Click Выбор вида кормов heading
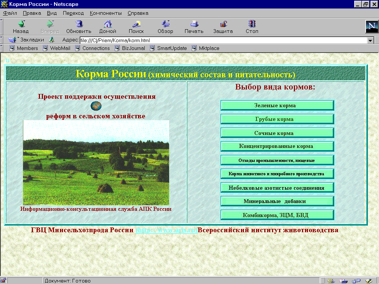This screenshot has height=284, width=379. [275, 87]
